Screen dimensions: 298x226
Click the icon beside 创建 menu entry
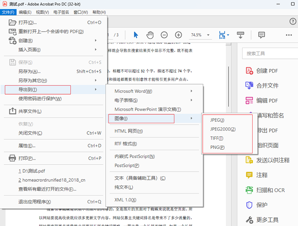pos(13,41)
